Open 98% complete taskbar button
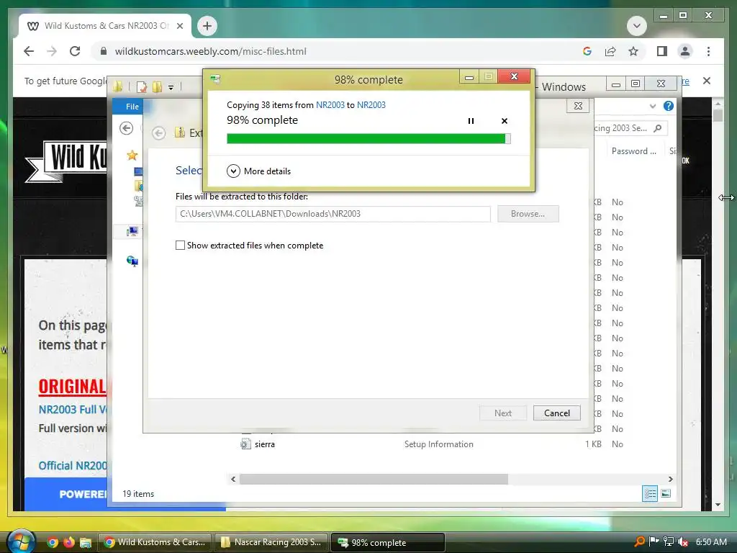This screenshot has height=553, width=737. (x=388, y=542)
